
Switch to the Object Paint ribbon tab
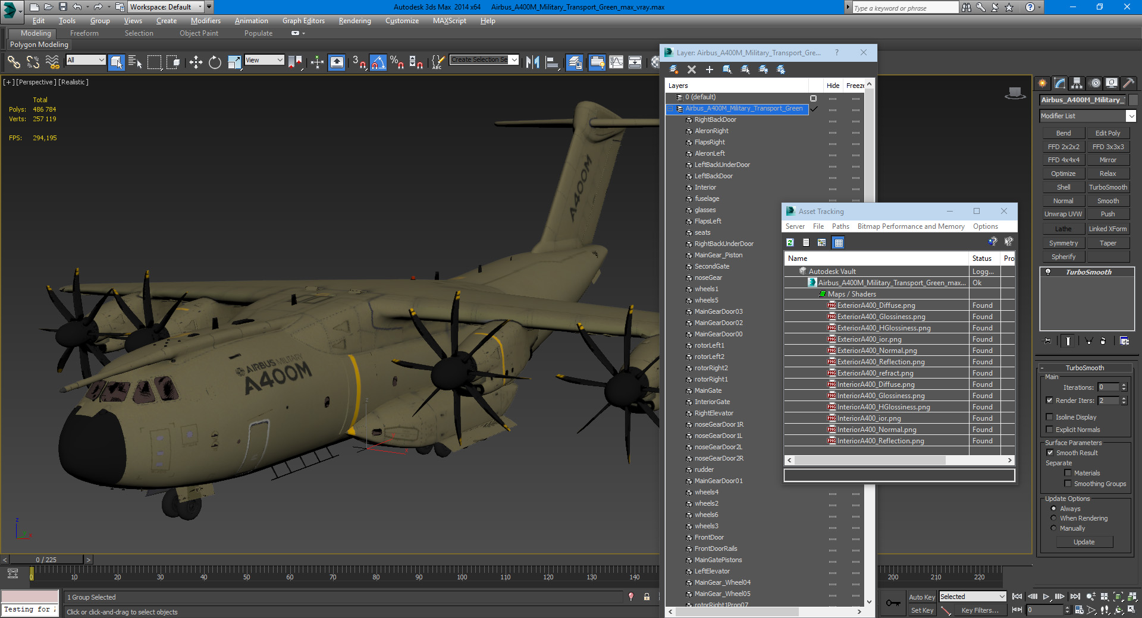(199, 33)
